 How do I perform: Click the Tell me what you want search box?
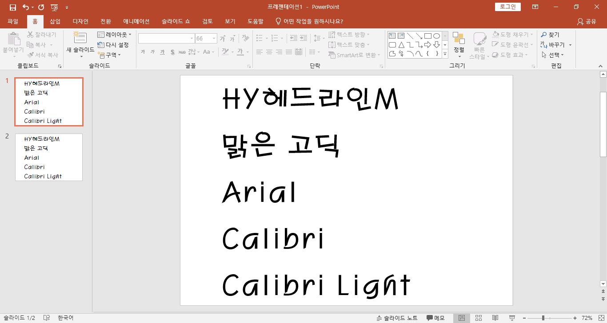point(309,21)
